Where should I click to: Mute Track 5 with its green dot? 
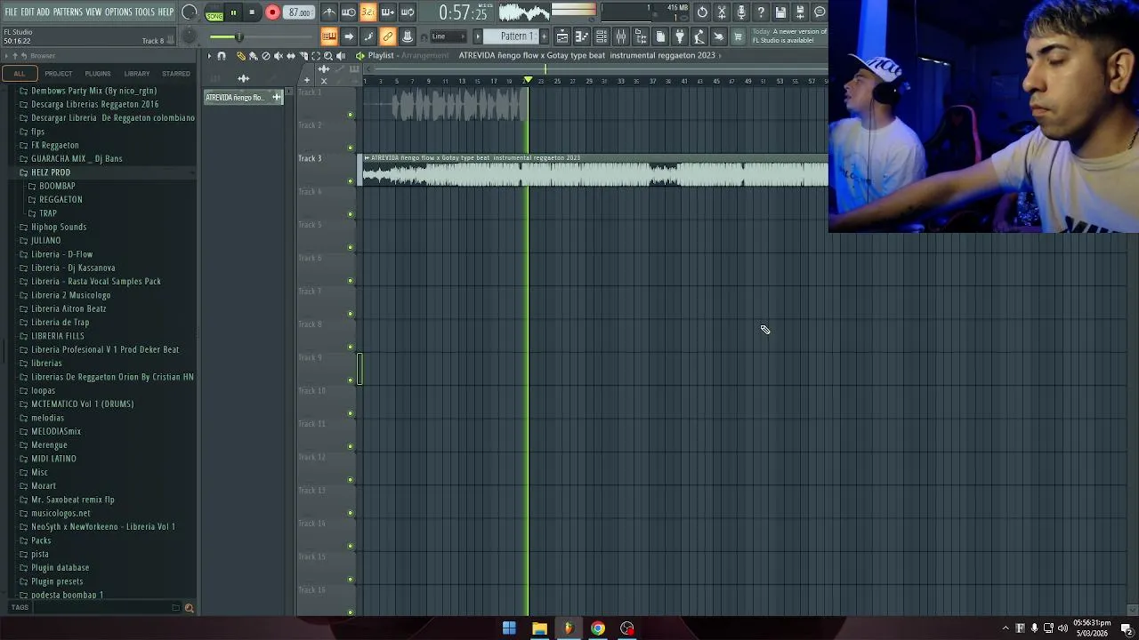click(x=351, y=247)
